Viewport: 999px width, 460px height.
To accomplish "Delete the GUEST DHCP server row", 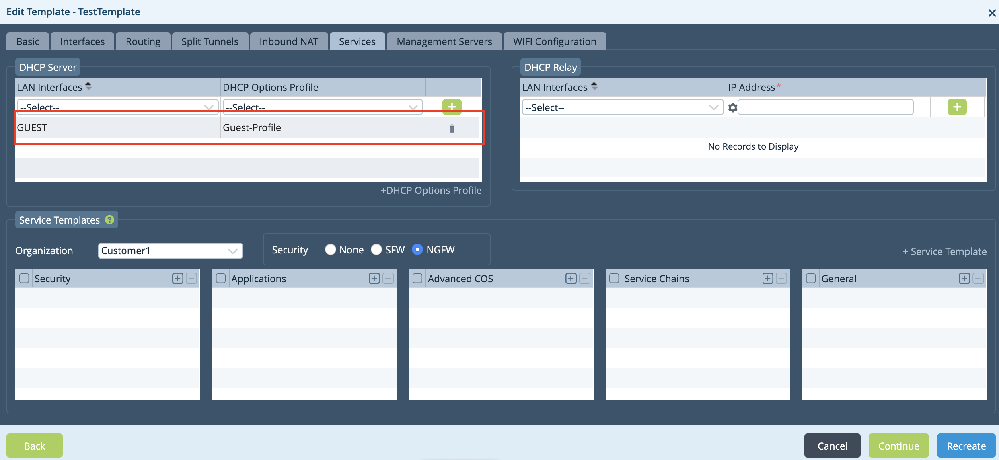I will 452,128.
